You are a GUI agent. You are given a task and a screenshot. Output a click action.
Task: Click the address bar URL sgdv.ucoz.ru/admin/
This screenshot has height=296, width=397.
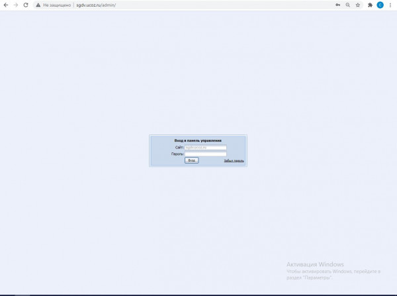96,5
